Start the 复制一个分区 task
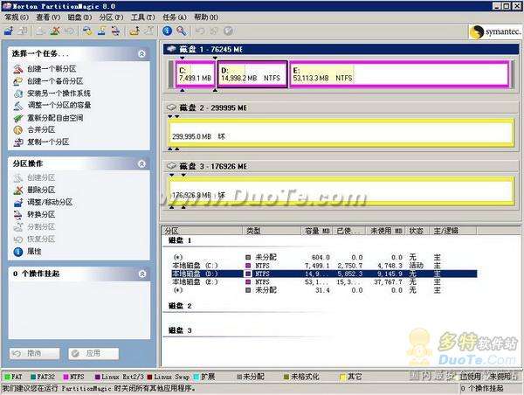This screenshot has width=524, height=395. (48, 142)
